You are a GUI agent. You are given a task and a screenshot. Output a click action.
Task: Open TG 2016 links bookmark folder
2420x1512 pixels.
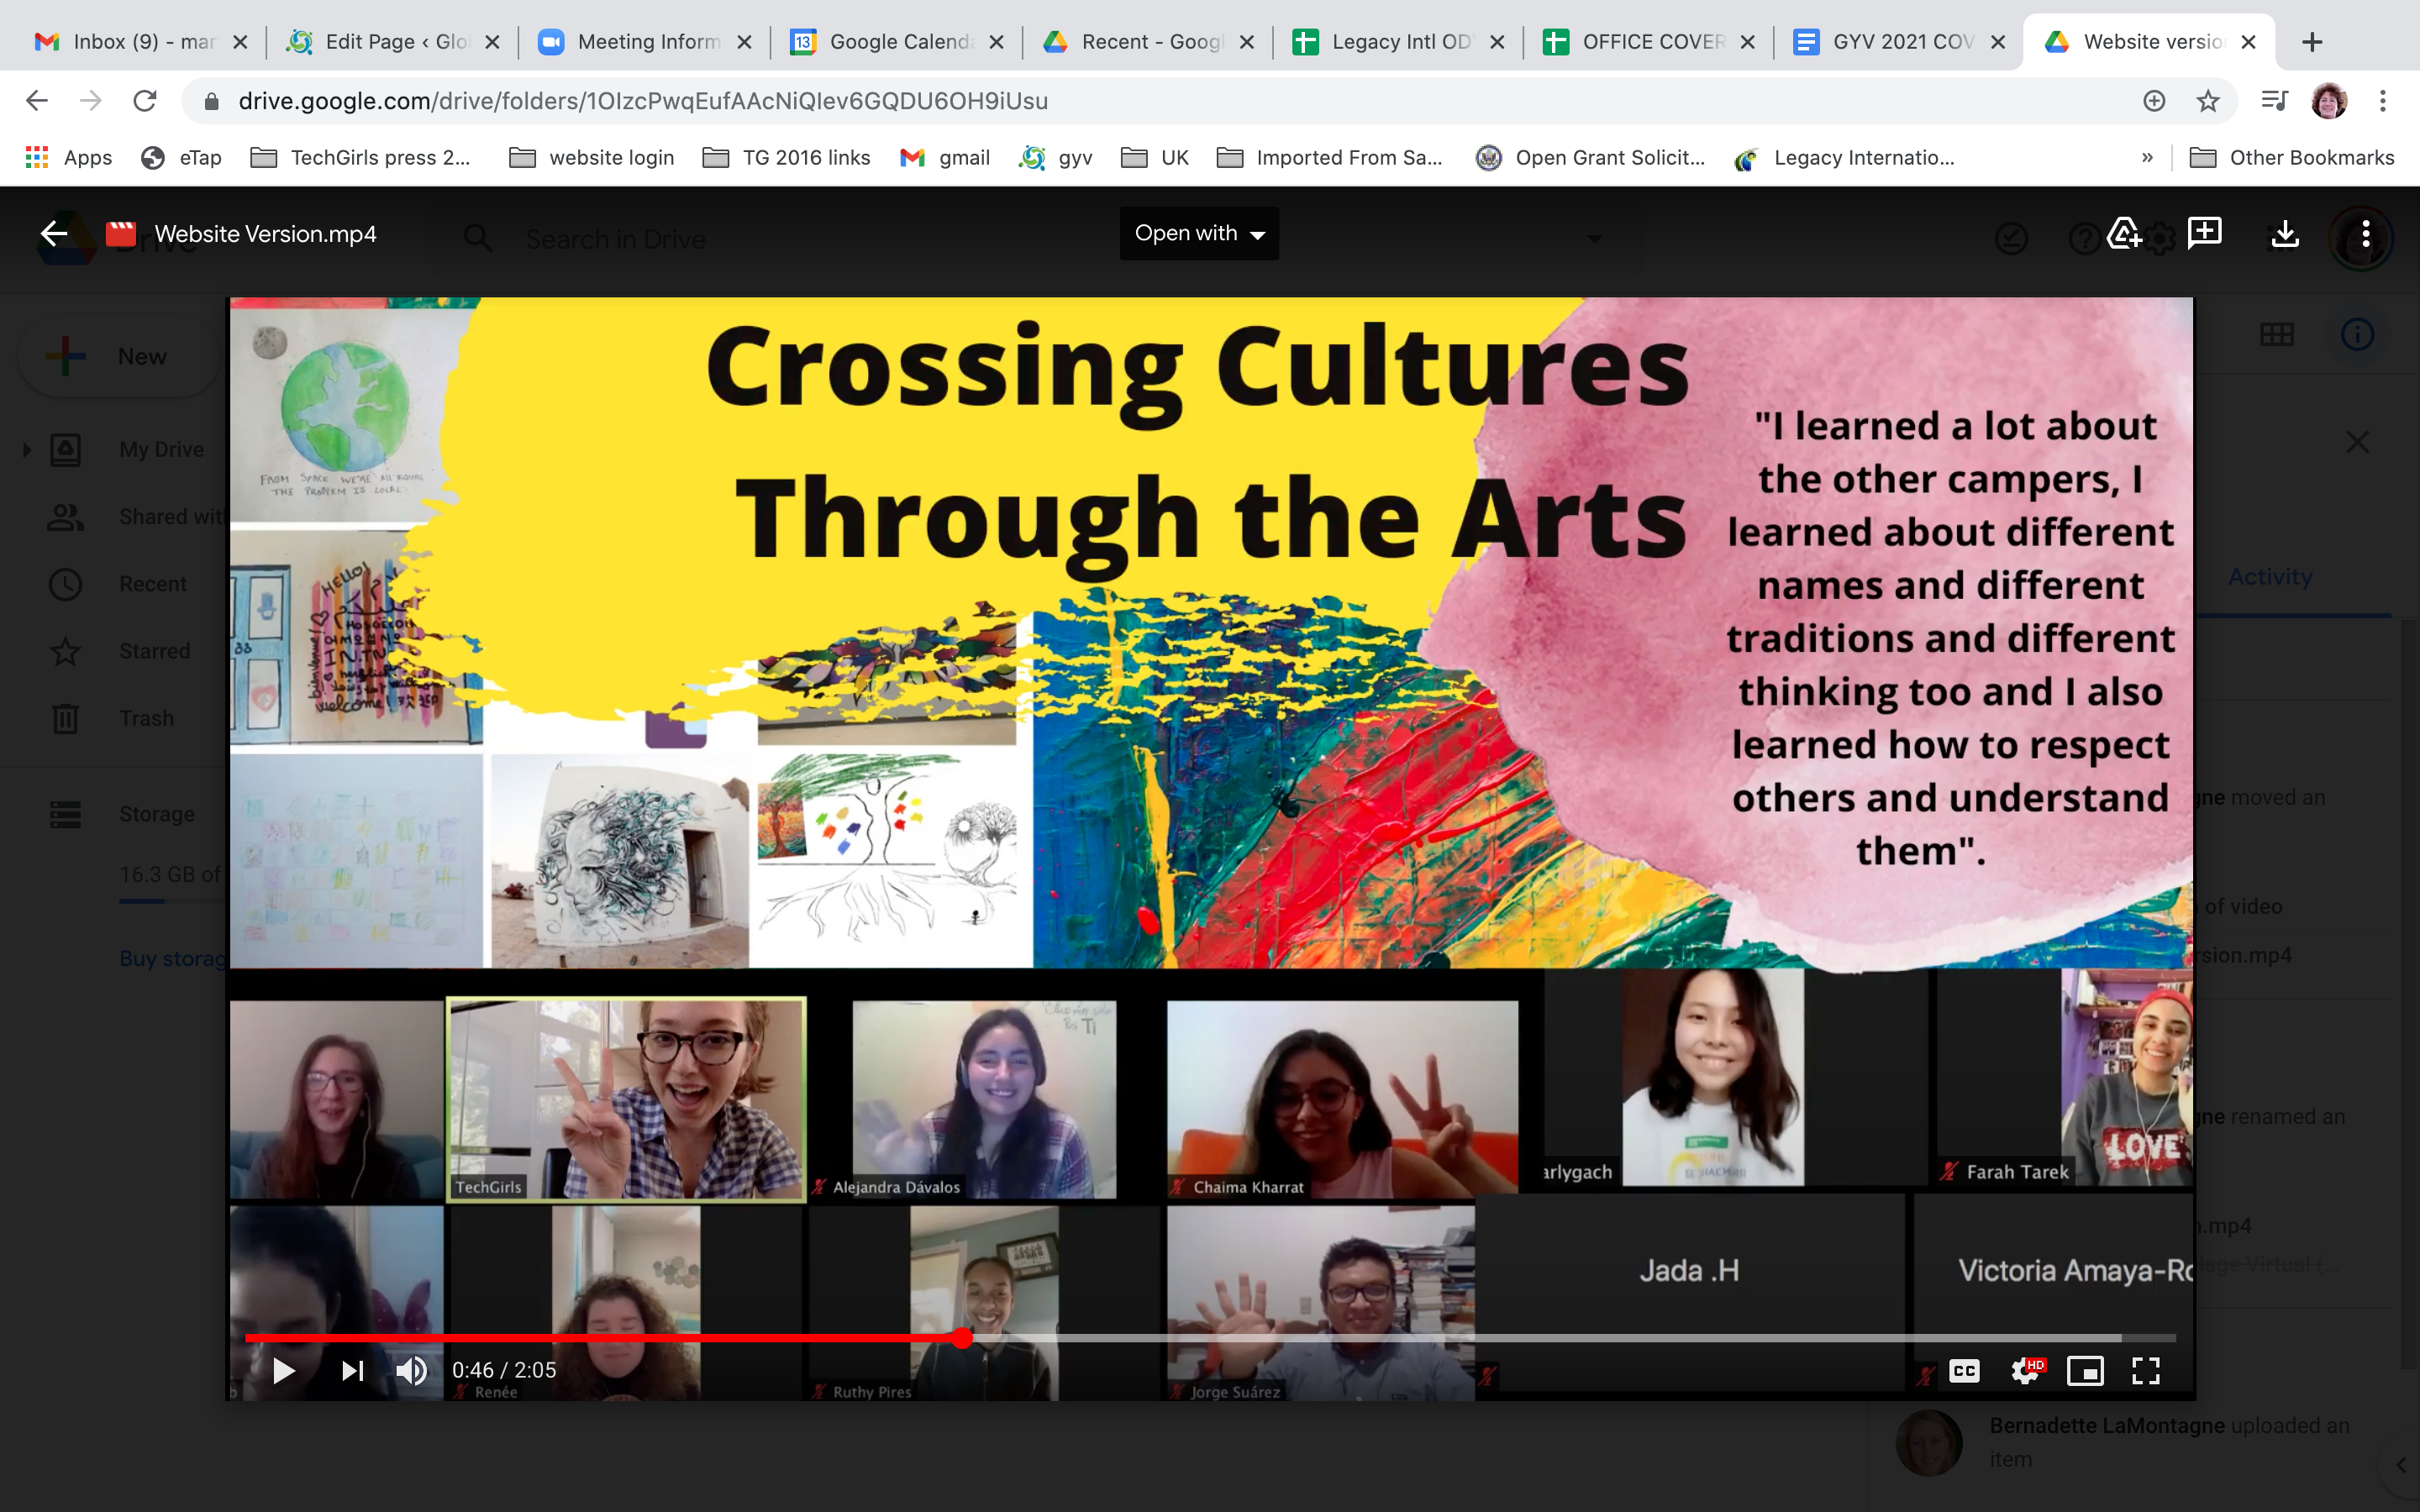pos(786,158)
